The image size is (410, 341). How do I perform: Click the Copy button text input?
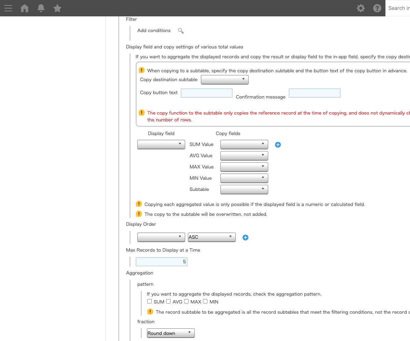click(207, 93)
